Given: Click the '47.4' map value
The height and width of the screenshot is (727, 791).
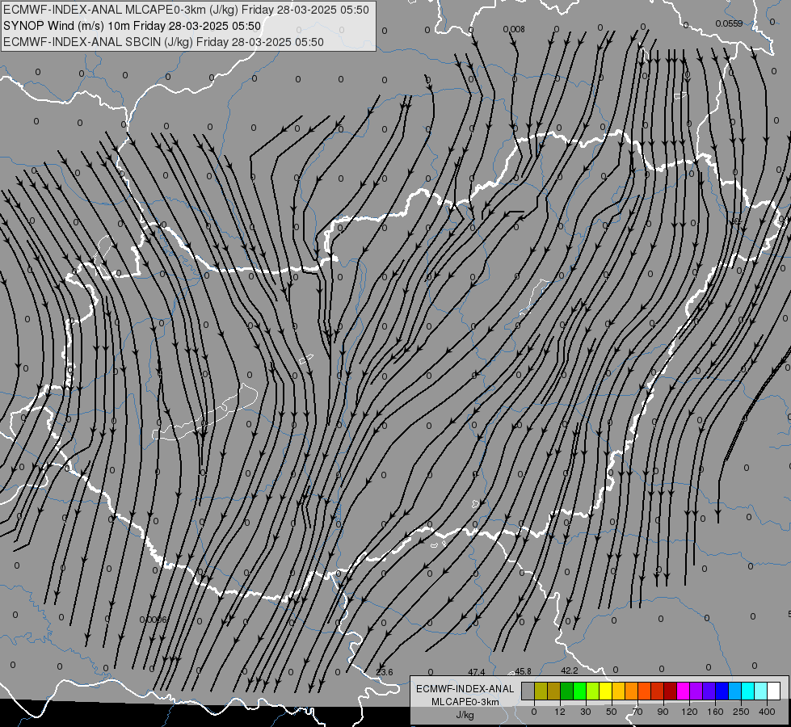Looking at the screenshot, I should tap(476, 672).
